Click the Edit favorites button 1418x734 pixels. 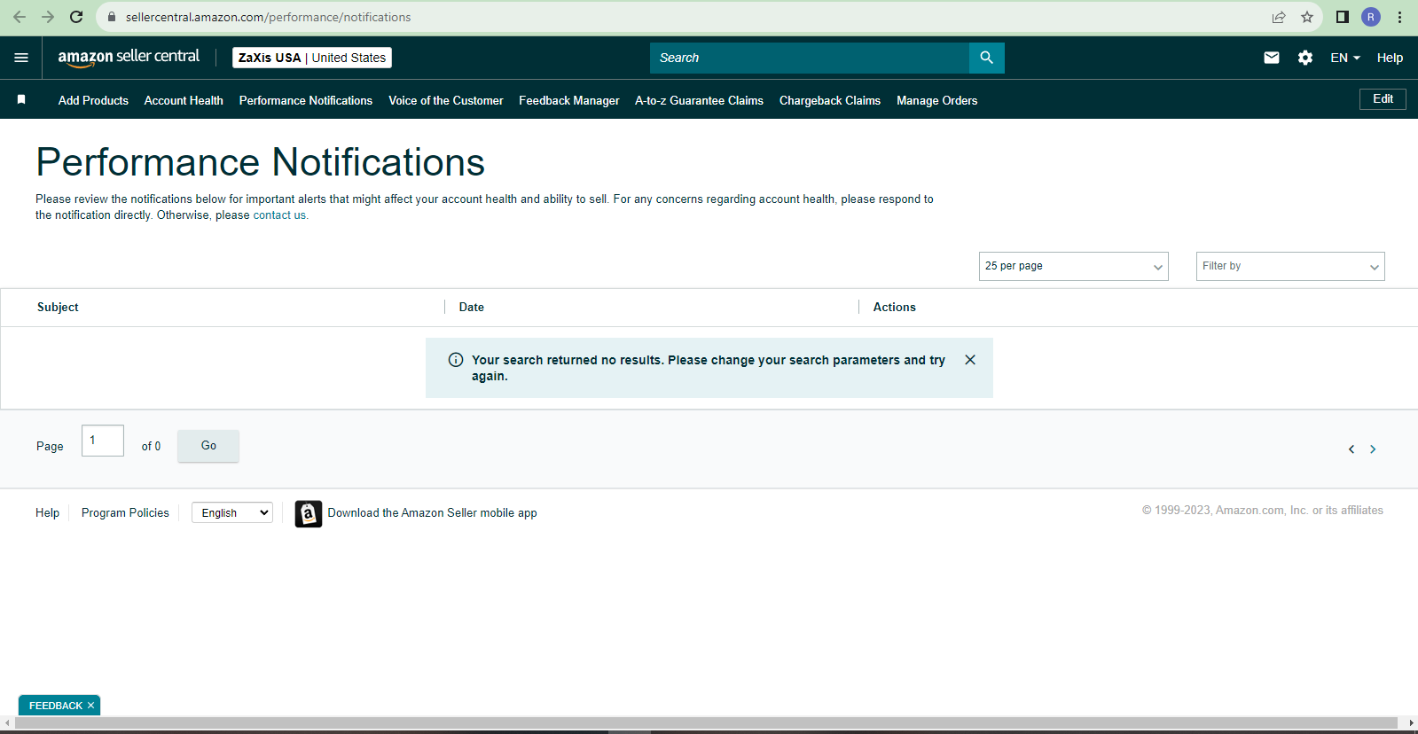(1383, 99)
